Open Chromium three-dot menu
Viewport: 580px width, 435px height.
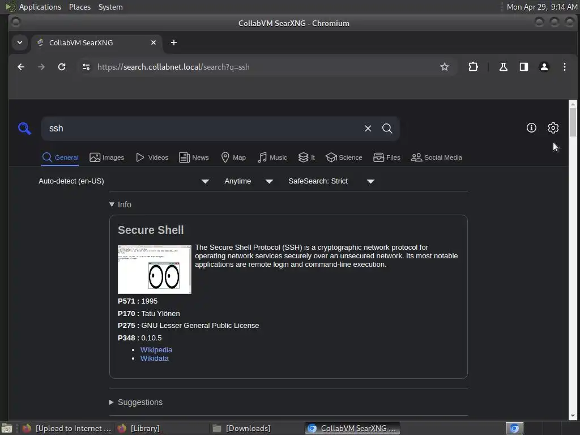click(565, 67)
